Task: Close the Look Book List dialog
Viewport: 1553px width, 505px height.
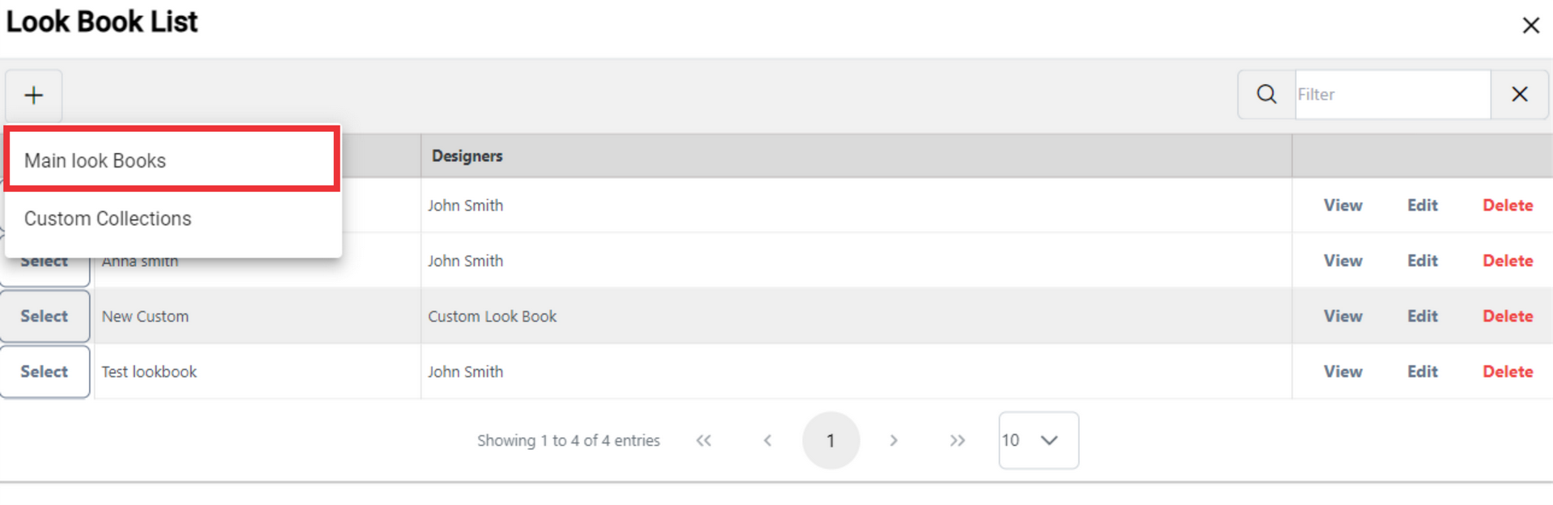Action: (1530, 25)
